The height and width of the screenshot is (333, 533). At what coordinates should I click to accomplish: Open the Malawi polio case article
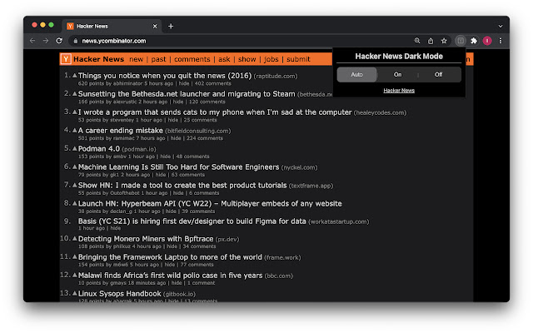pos(170,276)
